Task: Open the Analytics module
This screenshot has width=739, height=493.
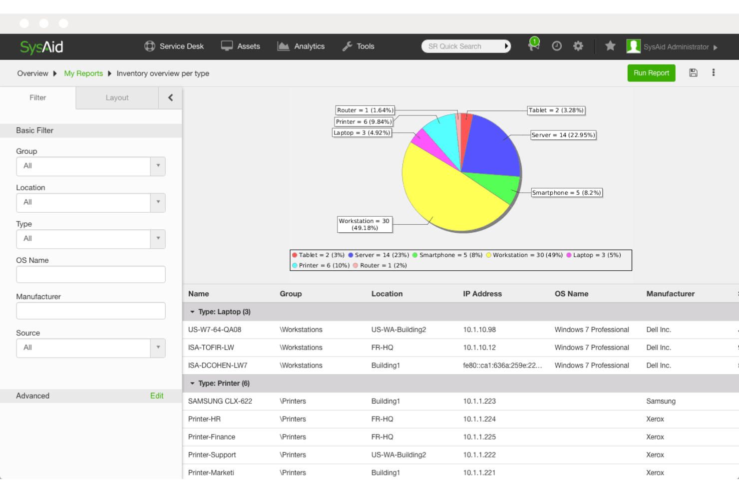Action: coord(301,46)
